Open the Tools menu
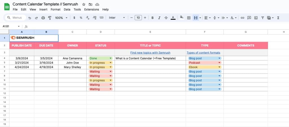This screenshot has width=289, height=127. pyautogui.click(x=77, y=10)
